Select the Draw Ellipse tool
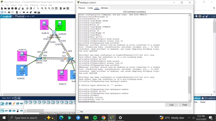Screen dimensions: 216x121 tap(27, 12)
